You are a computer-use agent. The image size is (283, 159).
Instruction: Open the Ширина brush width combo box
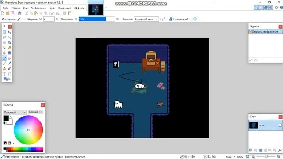click(x=49, y=19)
